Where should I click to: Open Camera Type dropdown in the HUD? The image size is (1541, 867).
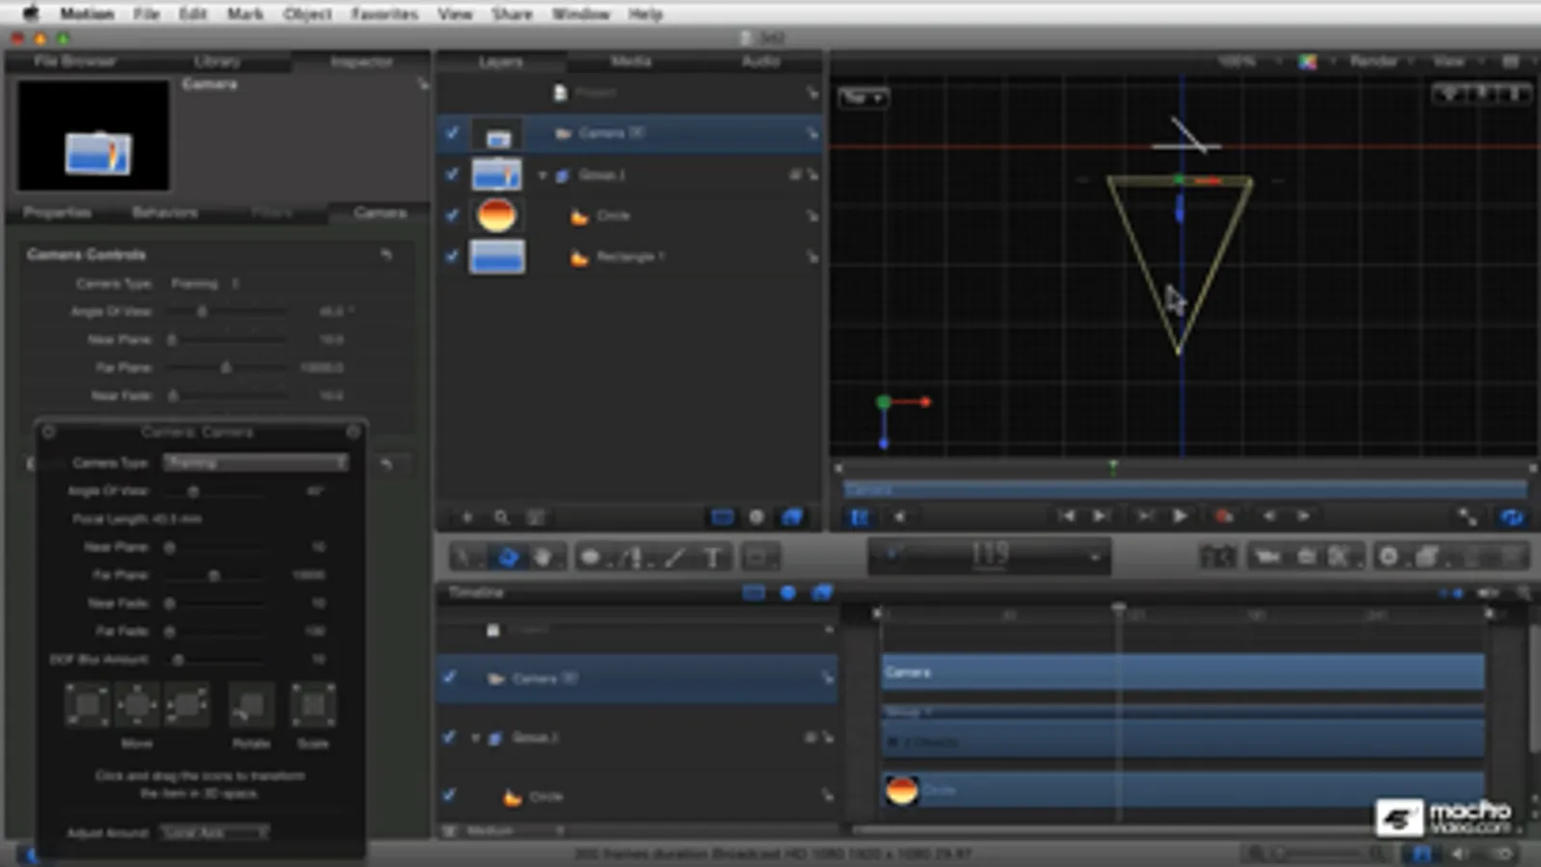pyautogui.click(x=255, y=463)
